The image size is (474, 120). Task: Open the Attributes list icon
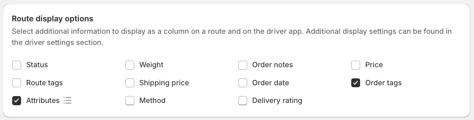67,100
